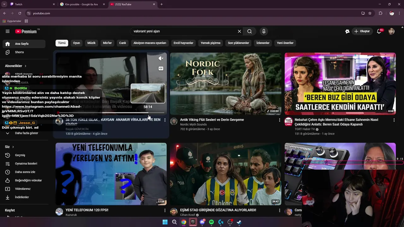Go to Ana Sayfa in sidebar
Viewport: 404px width, 227px height.
click(24, 44)
